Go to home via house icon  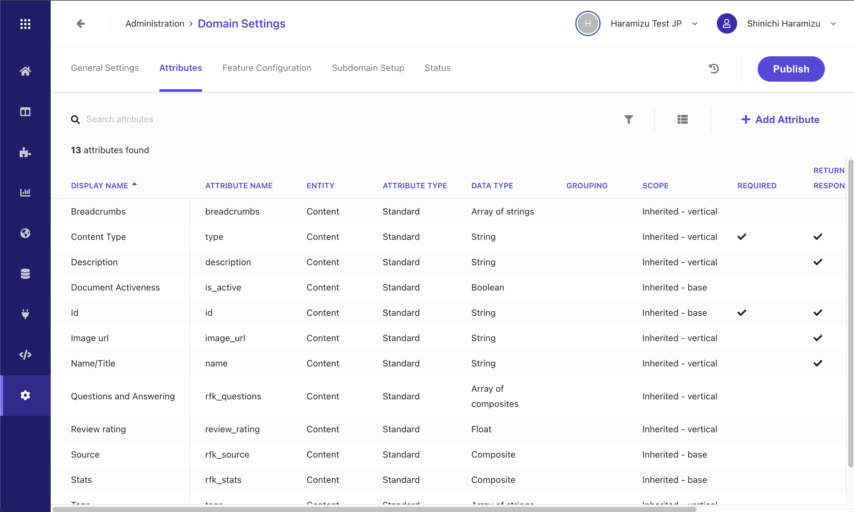(25, 71)
